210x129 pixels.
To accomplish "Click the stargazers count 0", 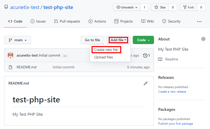I will tap(173, 7).
